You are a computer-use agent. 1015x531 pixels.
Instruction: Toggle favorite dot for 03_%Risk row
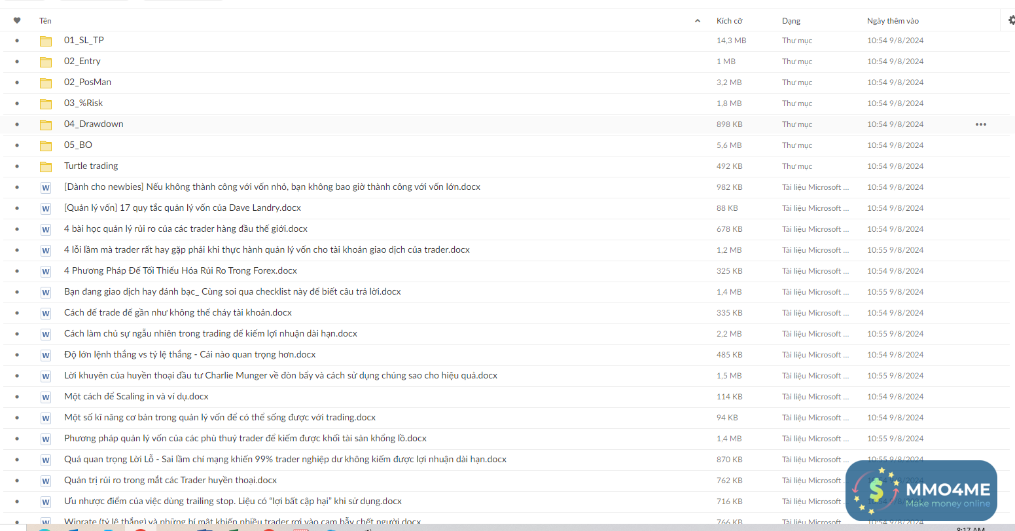(17, 103)
